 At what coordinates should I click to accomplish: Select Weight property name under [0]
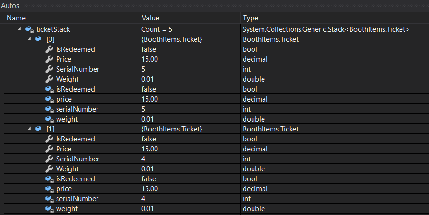pyautogui.click(x=68, y=79)
